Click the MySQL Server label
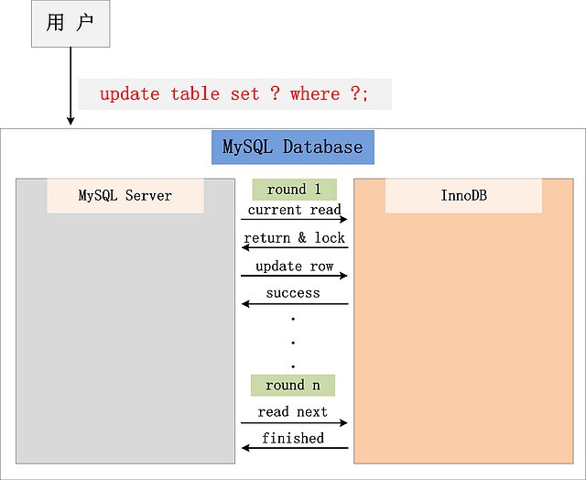 tap(125, 195)
